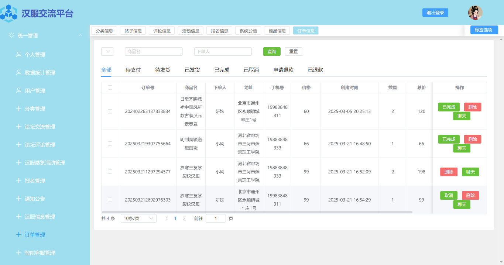Check the row for order 202503212692976303

(110, 200)
